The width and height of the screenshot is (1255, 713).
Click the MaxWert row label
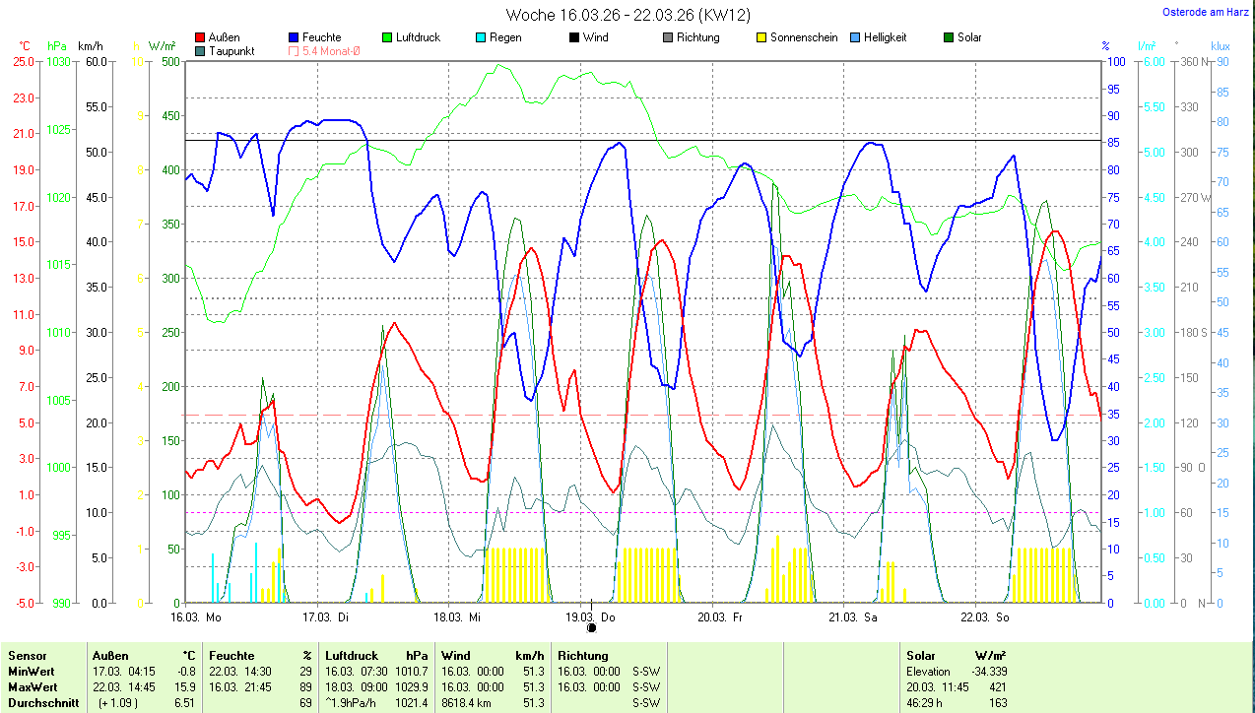[33, 686]
